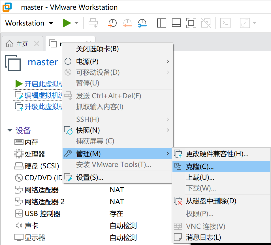The image size is (271, 245).
Task: Click 上载(U)... submenu item
Action: (x=221, y=177)
